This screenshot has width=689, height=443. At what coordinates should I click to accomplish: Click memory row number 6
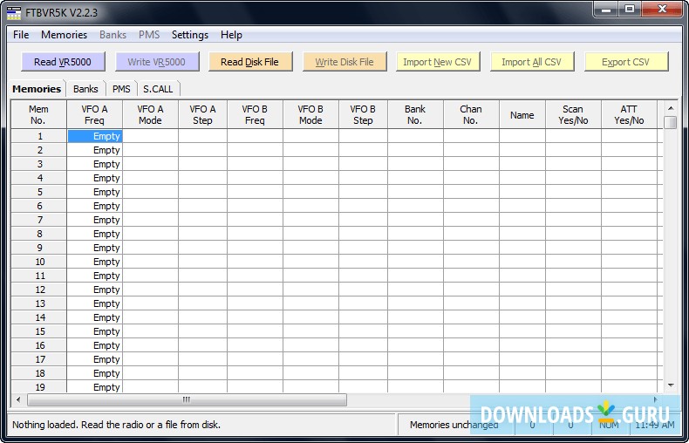pos(38,206)
